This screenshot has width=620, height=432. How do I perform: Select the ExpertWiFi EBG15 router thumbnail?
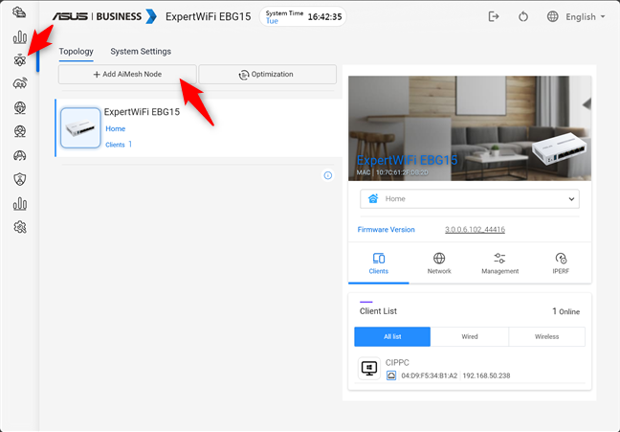coord(80,128)
